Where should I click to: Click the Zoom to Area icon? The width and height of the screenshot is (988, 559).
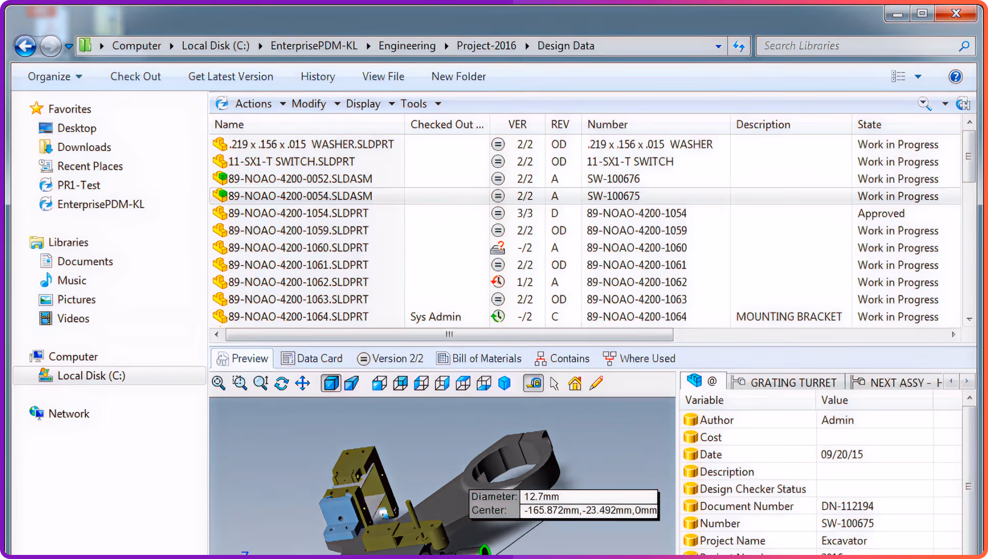(x=239, y=383)
